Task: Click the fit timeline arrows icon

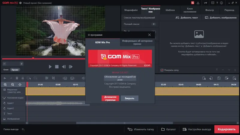Action: tap(20, 85)
